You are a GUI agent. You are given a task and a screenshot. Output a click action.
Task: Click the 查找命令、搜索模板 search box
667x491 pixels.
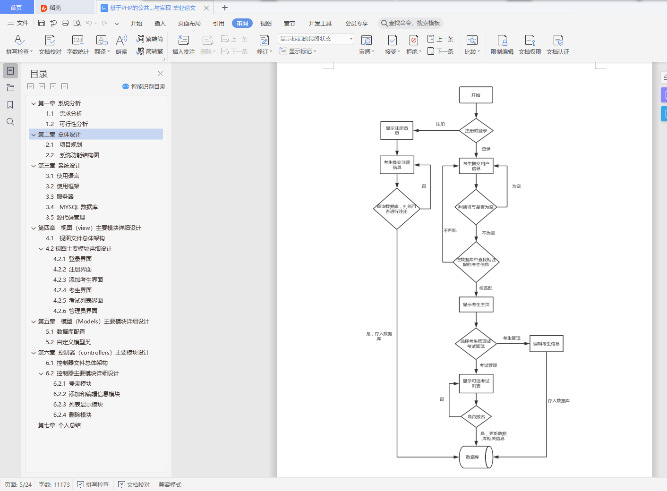(410, 23)
